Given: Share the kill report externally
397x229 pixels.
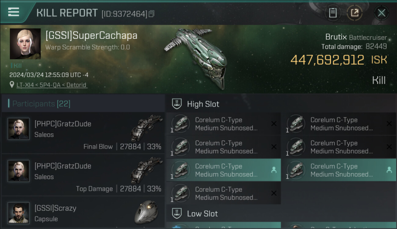Looking at the screenshot, I should pyautogui.click(x=354, y=13).
